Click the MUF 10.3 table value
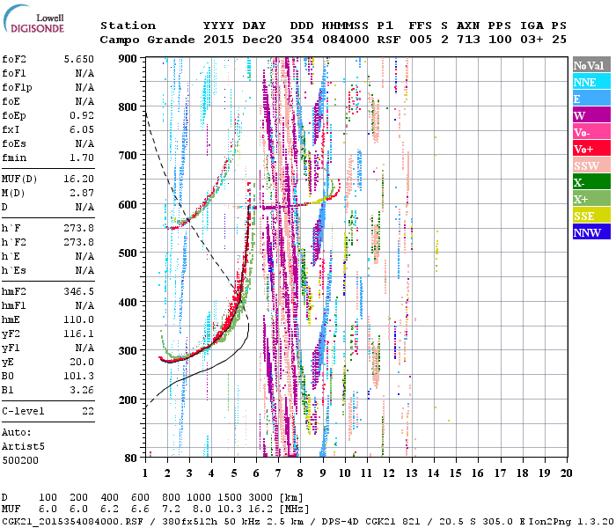616x528 pixels. (230, 510)
